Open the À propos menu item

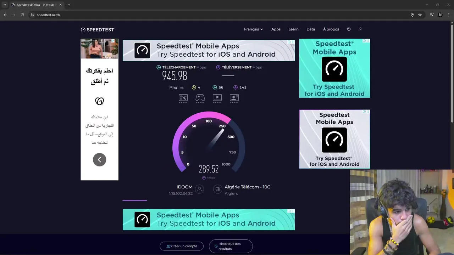tap(331, 29)
